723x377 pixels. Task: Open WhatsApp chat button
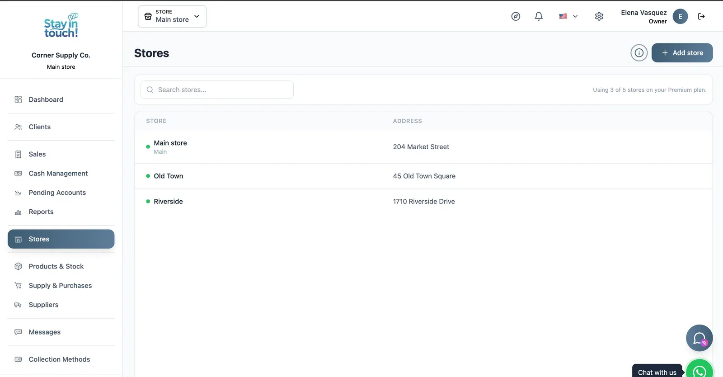click(699, 371)
